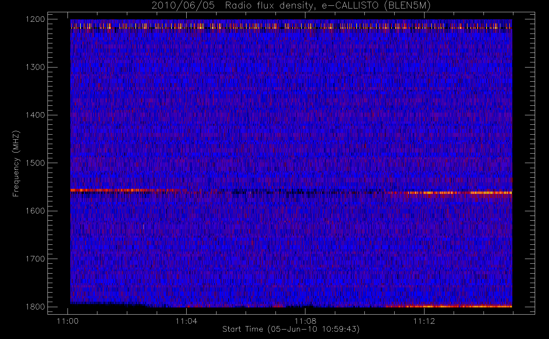Click the 'Frequency (MHZ)' axis label
This screenshot has height=339, width=549.
(x=16, y=164)
